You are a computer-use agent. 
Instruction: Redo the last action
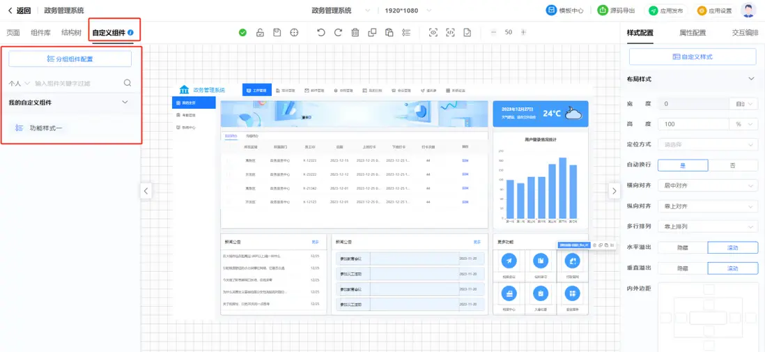(x=338, y=33)
